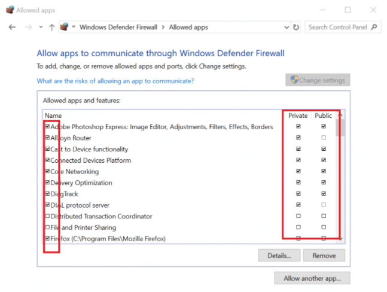Click the Allowed apps title bar icon

coord(10,10)
